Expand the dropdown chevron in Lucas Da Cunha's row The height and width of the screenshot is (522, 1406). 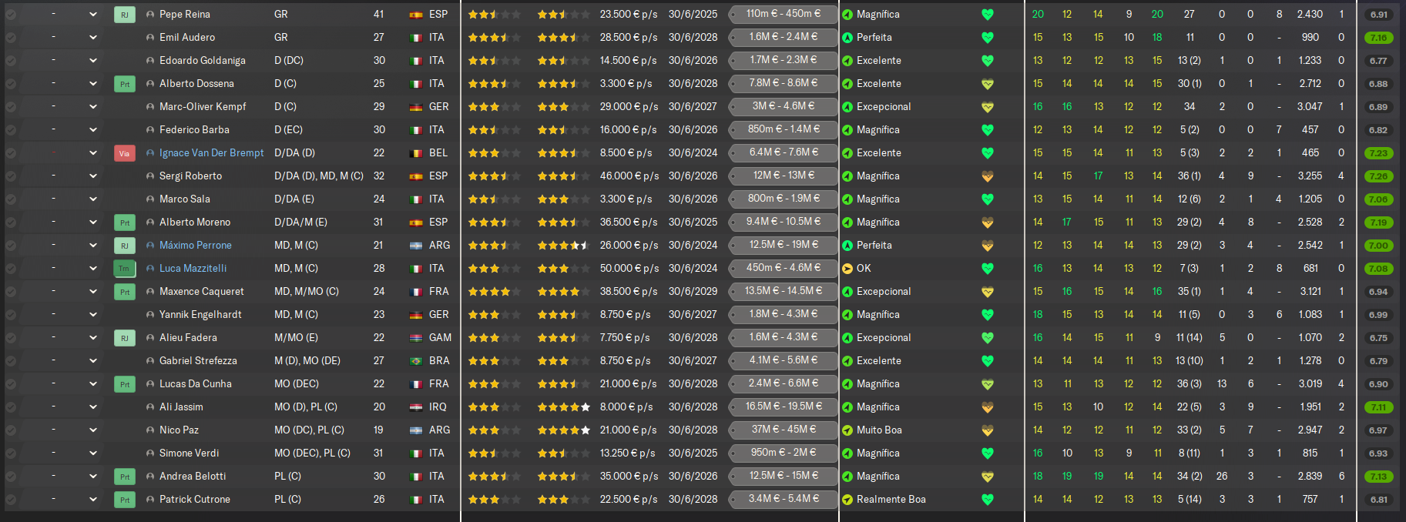point(93,384)
